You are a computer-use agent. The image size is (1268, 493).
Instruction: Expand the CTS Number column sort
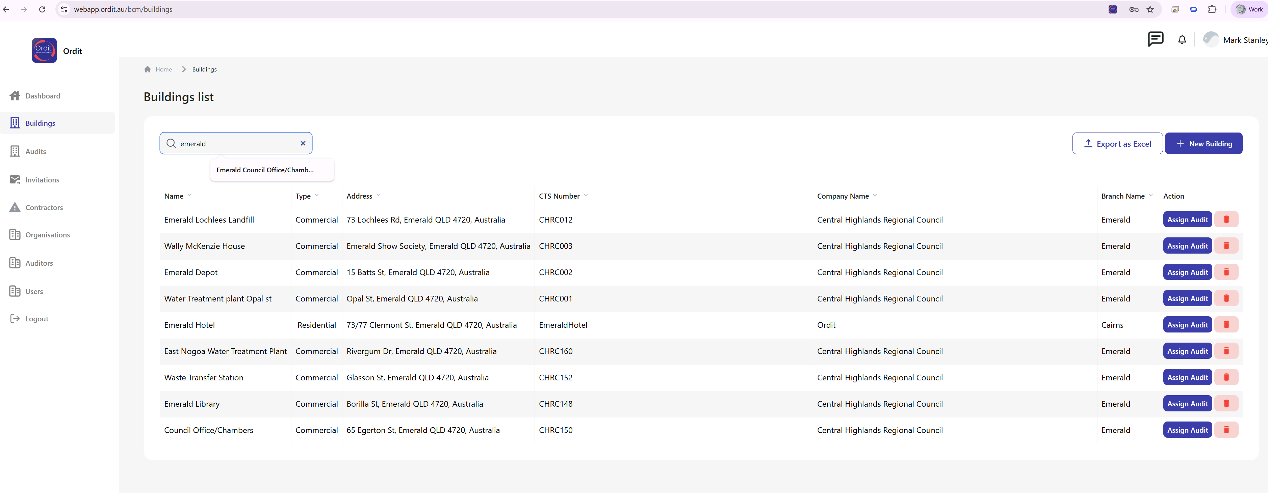pos(586,195)
